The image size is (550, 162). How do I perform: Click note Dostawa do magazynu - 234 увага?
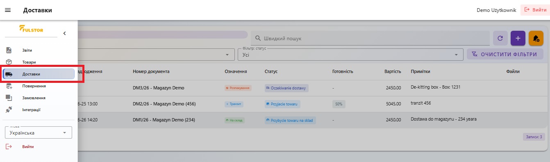click(443, 119)
